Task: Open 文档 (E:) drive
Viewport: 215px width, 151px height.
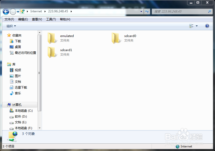Action: pos(21,122)
